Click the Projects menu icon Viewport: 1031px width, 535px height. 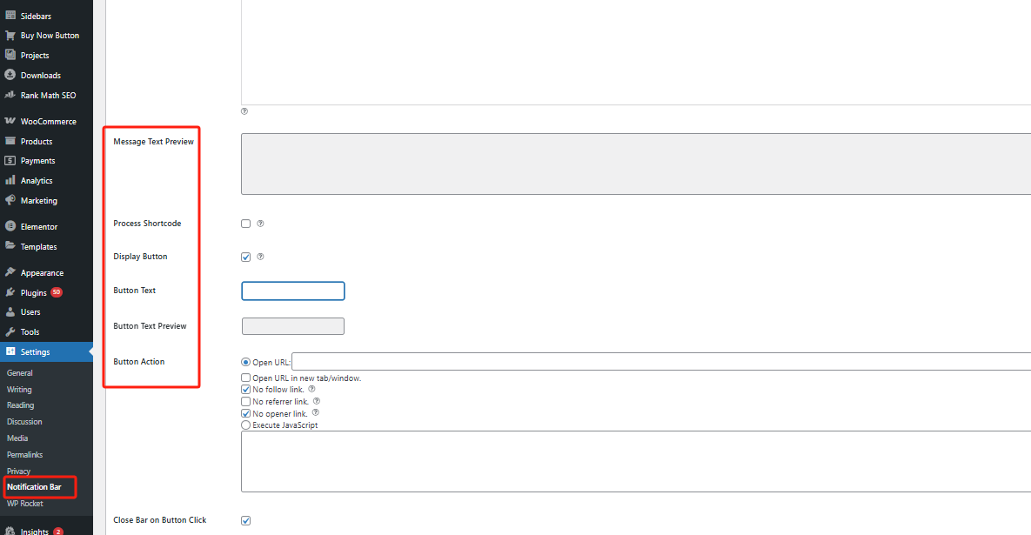point(10,55)
